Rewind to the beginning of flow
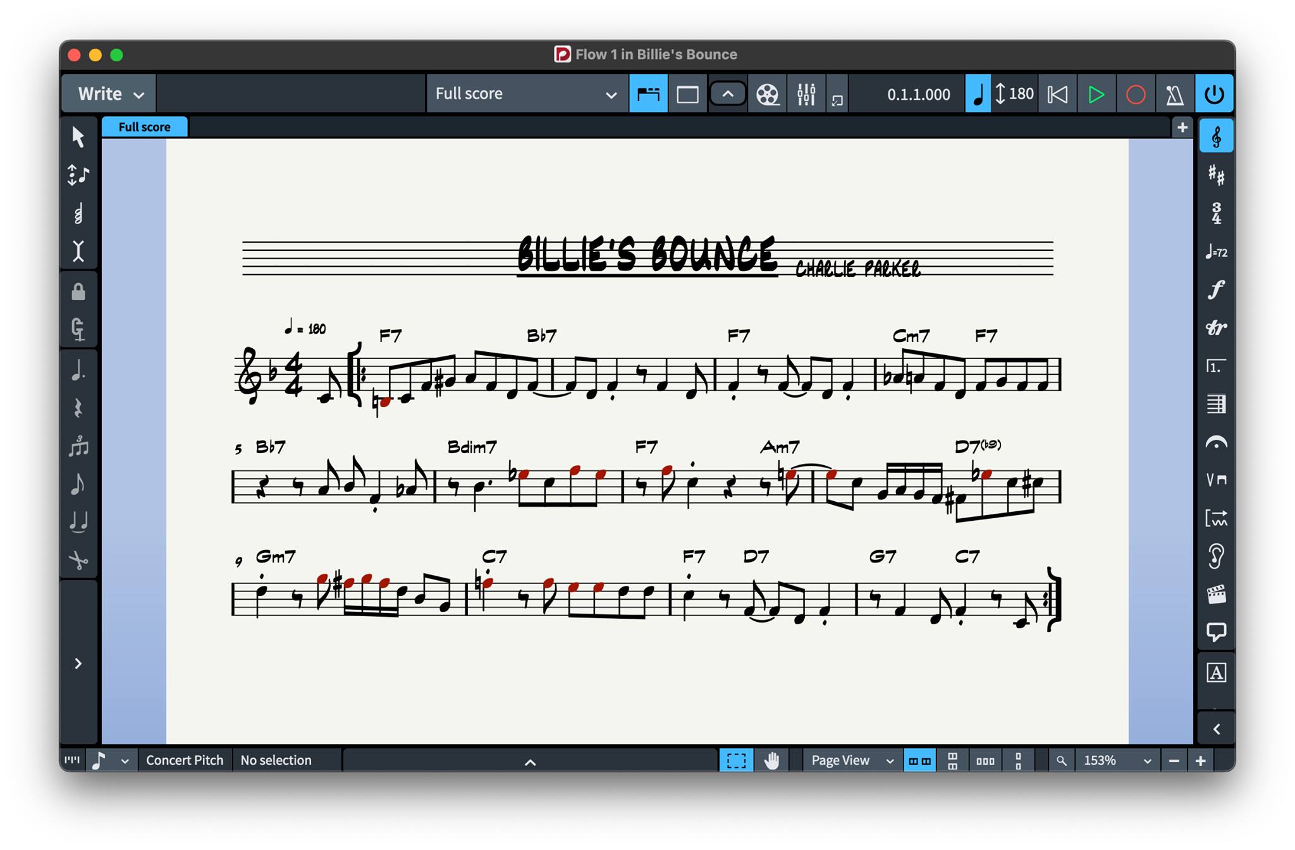The image size is (1295, 850). pos(1057,94)
